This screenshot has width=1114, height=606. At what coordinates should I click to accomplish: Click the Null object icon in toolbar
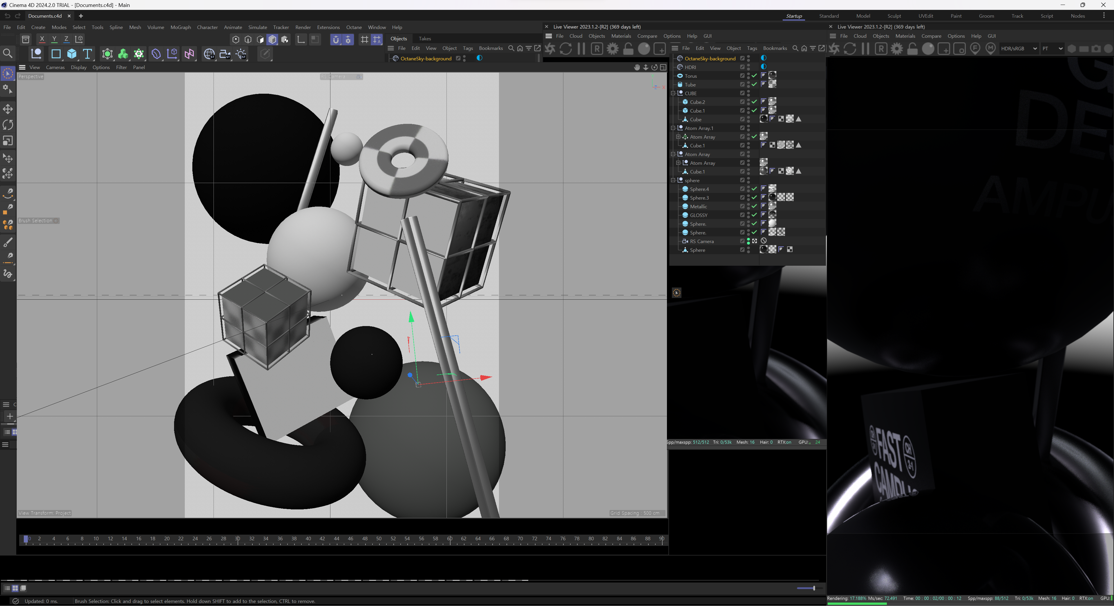click(x=36, y=54)
